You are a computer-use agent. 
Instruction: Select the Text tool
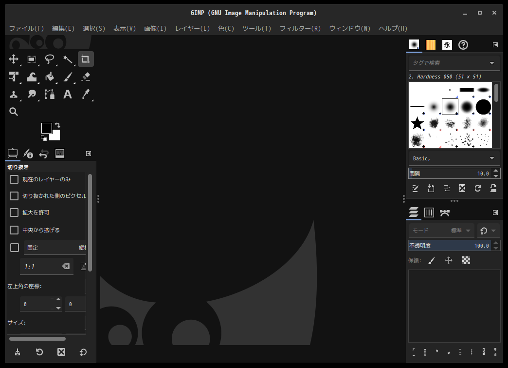click(x=67, y=95)
